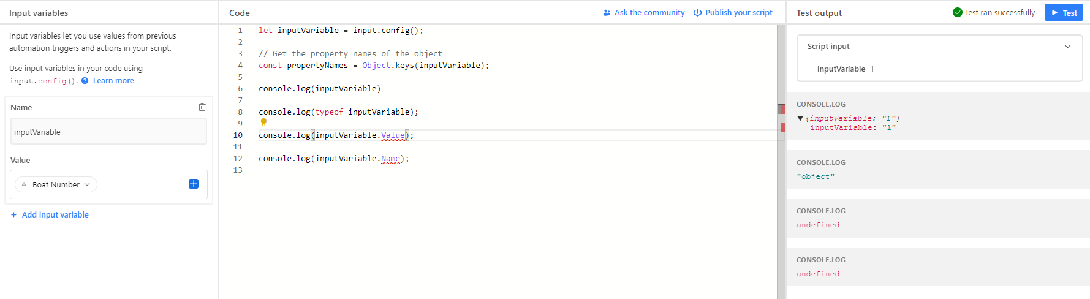The image size is (1090, 299).
Task: Click the underlined Name property on line 12
Action: point(390,159)
